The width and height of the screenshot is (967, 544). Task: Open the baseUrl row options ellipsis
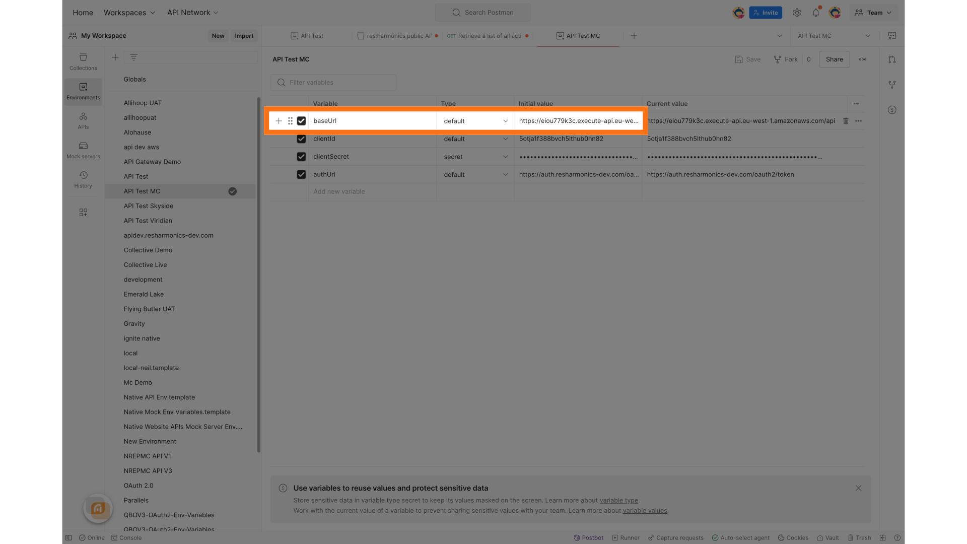pyautogui.click(x=859, y=121)
